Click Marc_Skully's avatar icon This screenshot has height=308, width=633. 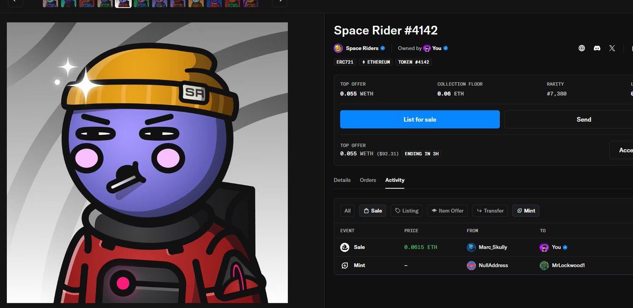pos(472,247)
